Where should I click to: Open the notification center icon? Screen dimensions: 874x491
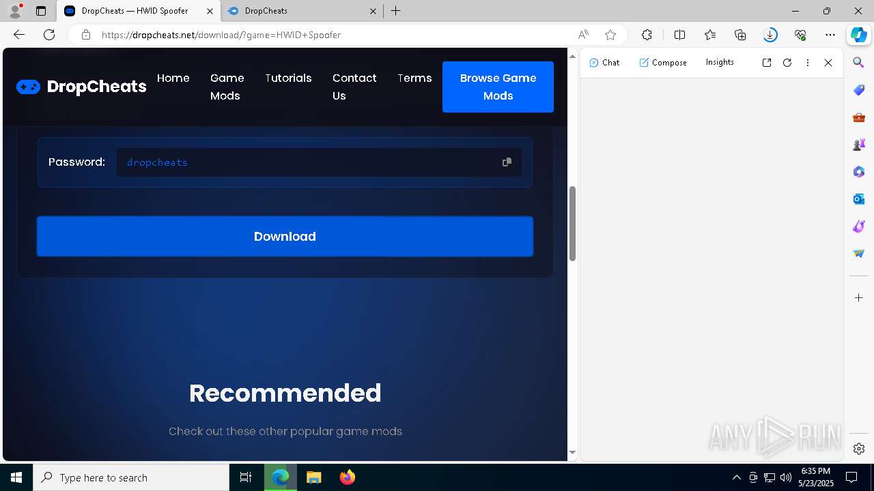click(851, 477)
